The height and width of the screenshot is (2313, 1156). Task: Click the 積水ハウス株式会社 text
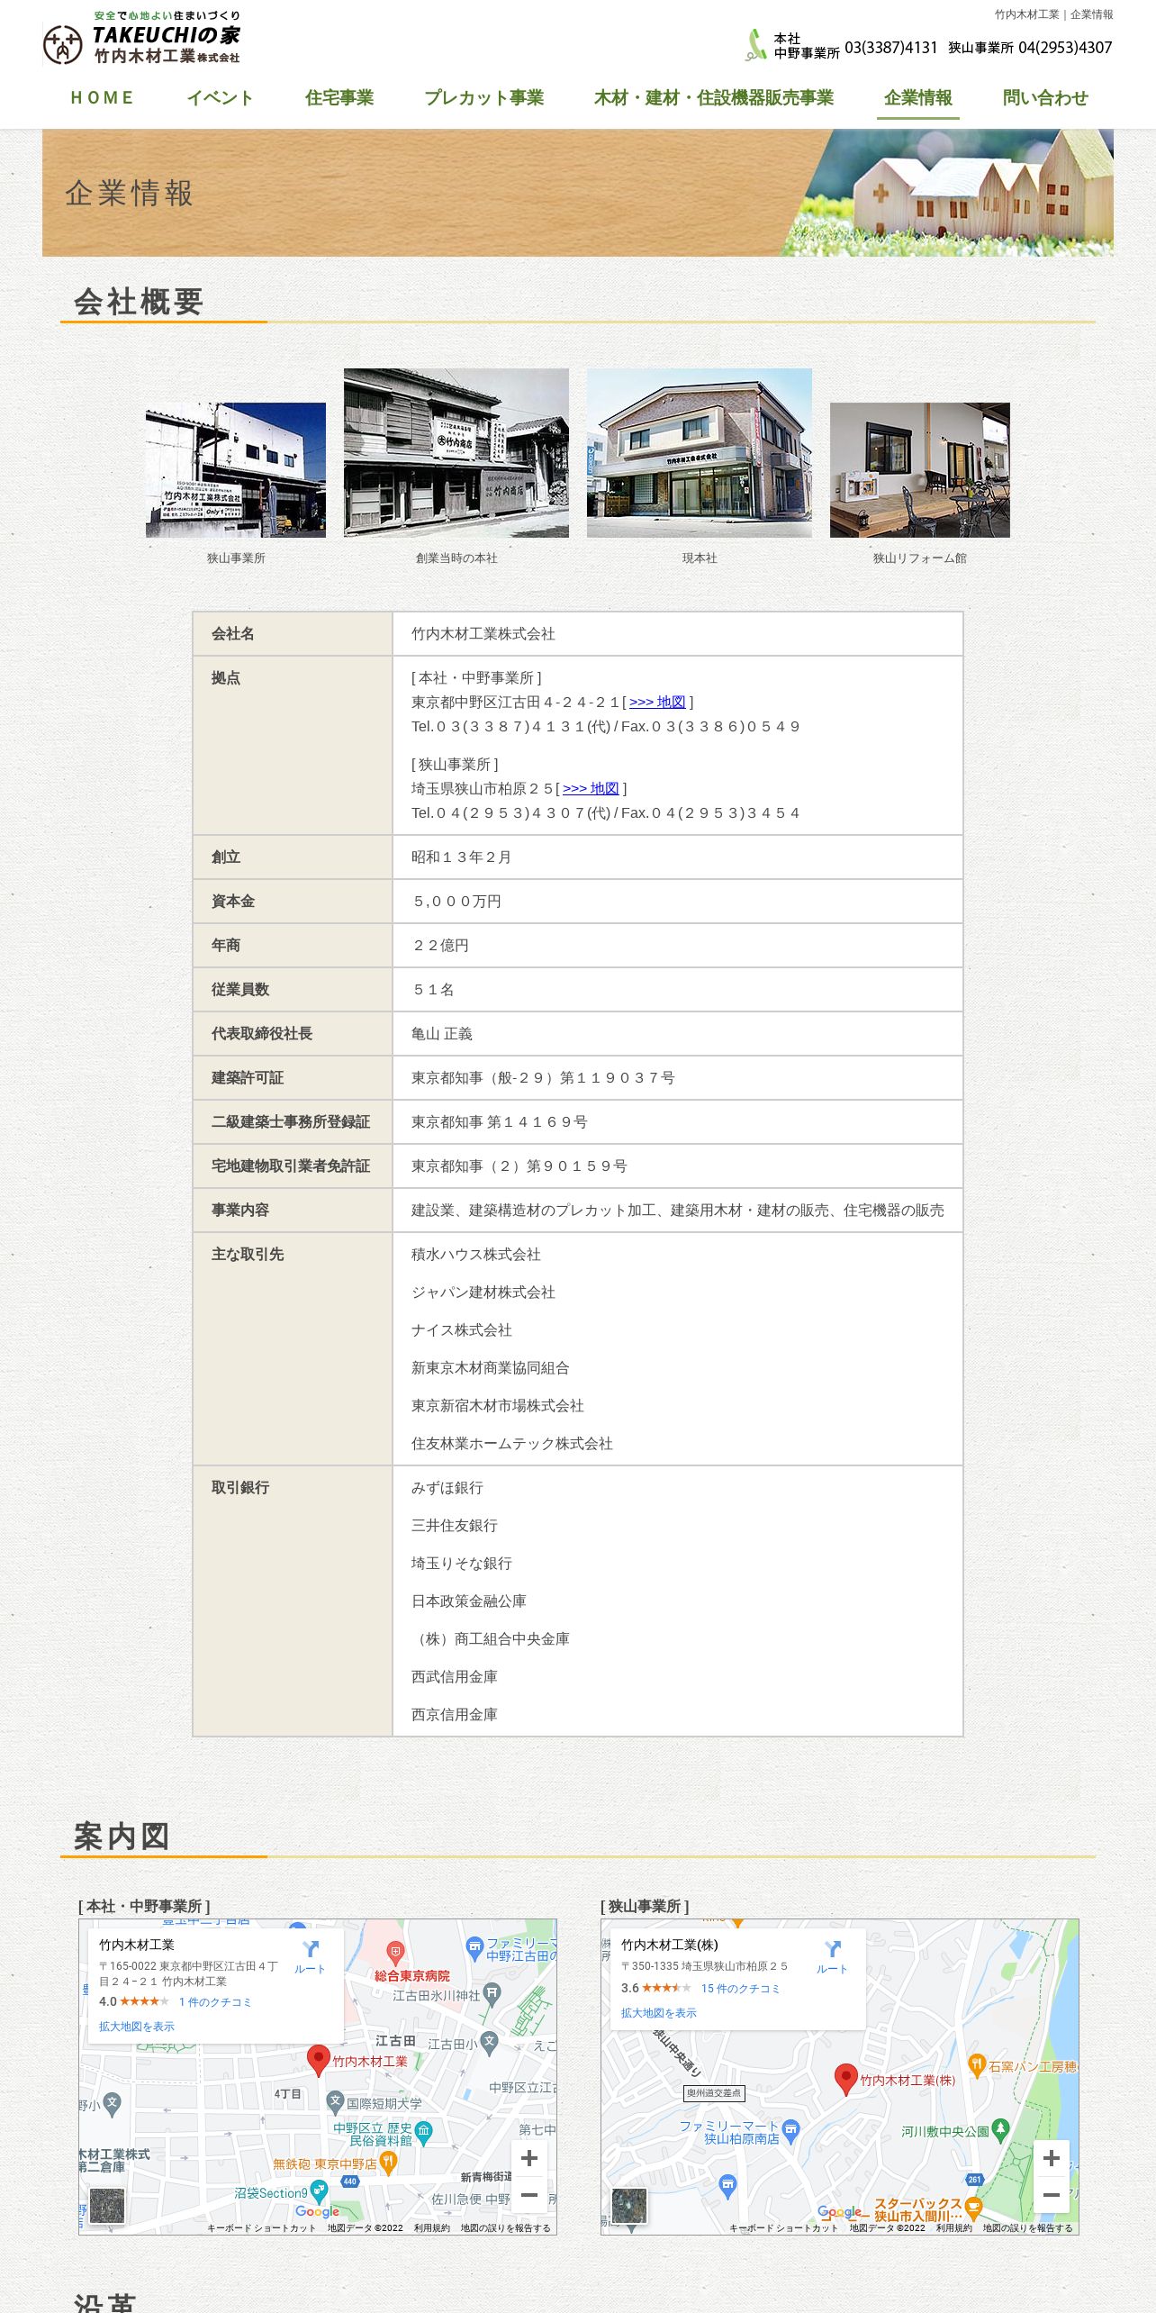tap(476, 1255)
